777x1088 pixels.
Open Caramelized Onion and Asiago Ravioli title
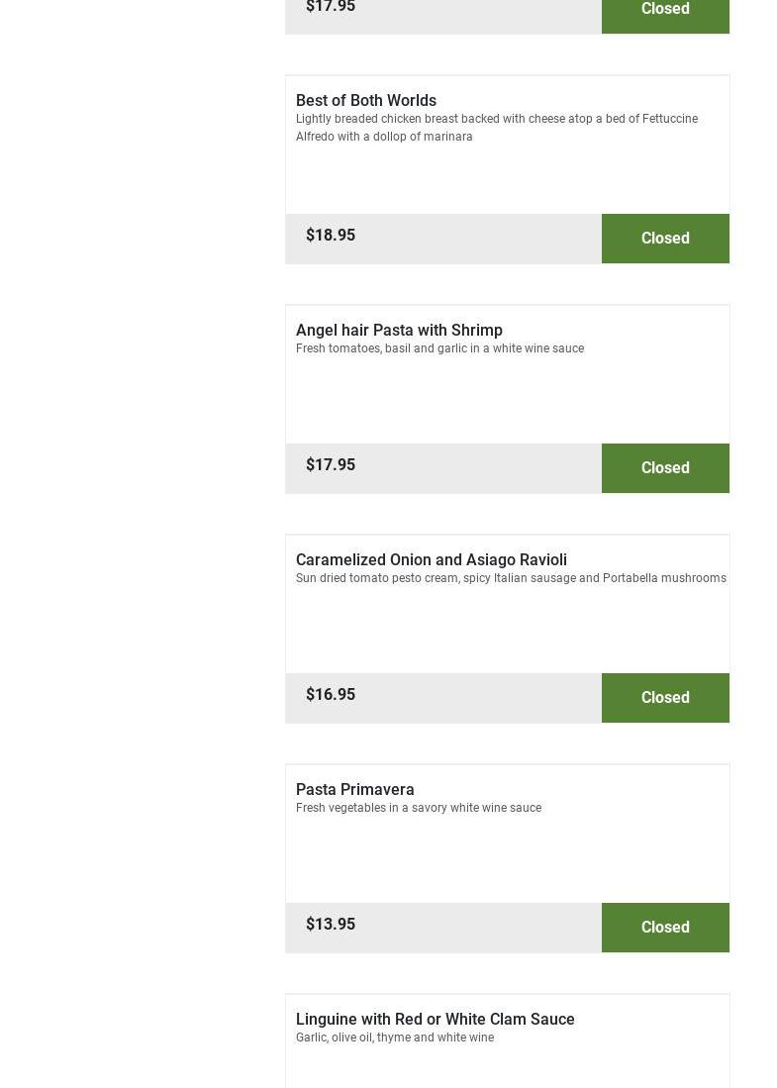click(x=432, y=559)
